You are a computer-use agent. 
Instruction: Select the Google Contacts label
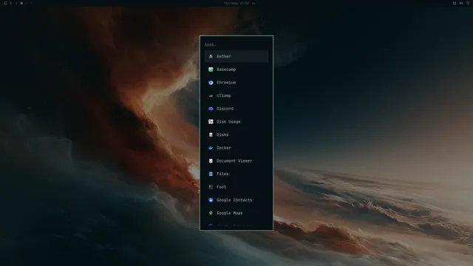coord(234,200)
